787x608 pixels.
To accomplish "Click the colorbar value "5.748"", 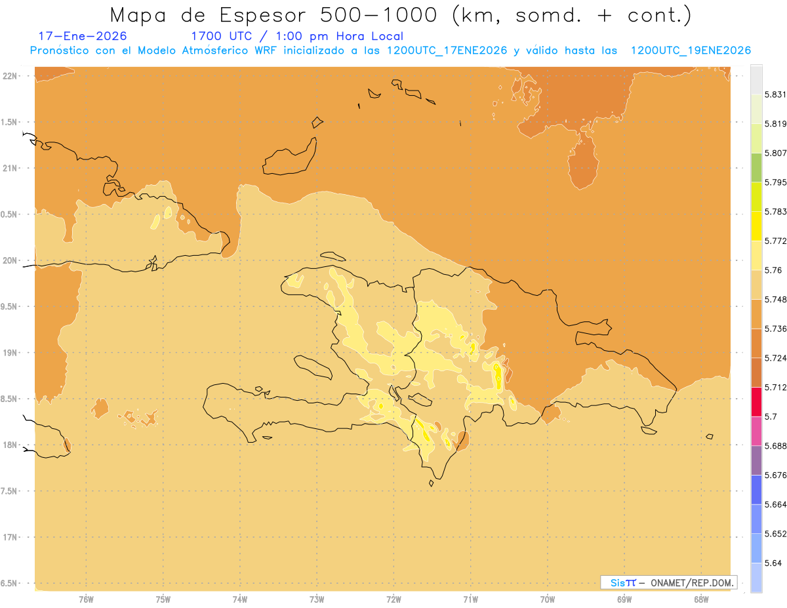I will coord(775,299).
